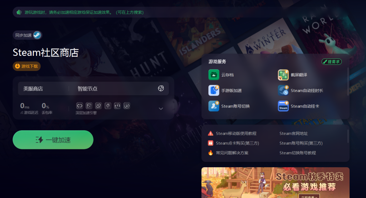Open the 截屏翻译 screenshot translate icon

(x=283, y=75)
